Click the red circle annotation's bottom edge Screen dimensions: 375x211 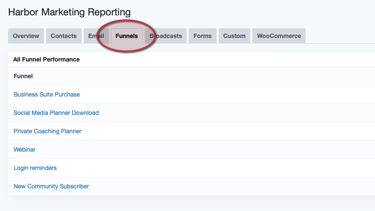126,52
